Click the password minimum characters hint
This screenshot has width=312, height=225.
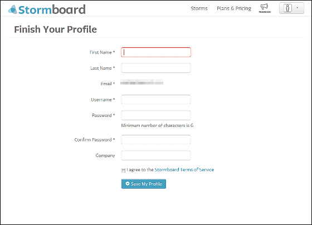[x=157, y=125]
